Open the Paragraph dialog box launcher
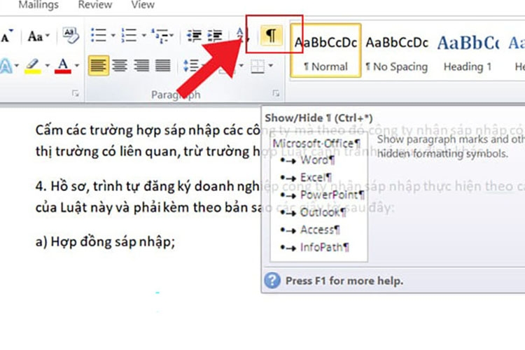Viewport: 525px width, 350px height. pyautogui.click(x=276, y=93)
